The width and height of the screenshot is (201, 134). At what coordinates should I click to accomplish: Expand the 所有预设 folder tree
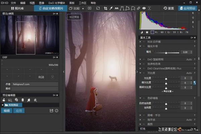3,105
